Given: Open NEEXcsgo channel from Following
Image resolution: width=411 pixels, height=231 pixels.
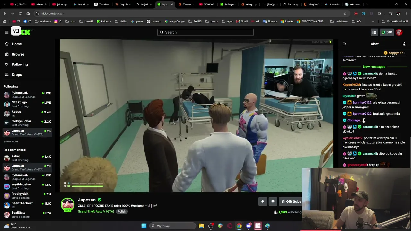Looking at the screenshot, I should point(27,104).
